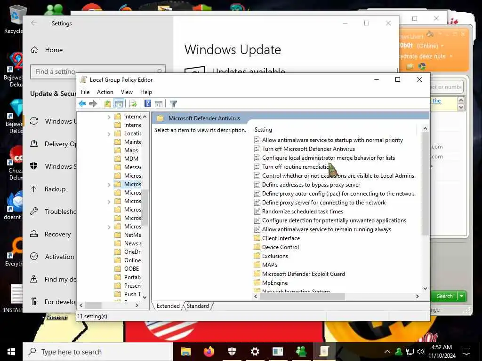The width and height of the screenshot is (482, 361).
Task: Open the Help menu
Action: point(146,92)
